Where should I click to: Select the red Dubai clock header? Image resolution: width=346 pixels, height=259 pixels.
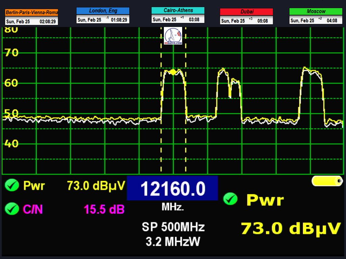coord(246,12)
